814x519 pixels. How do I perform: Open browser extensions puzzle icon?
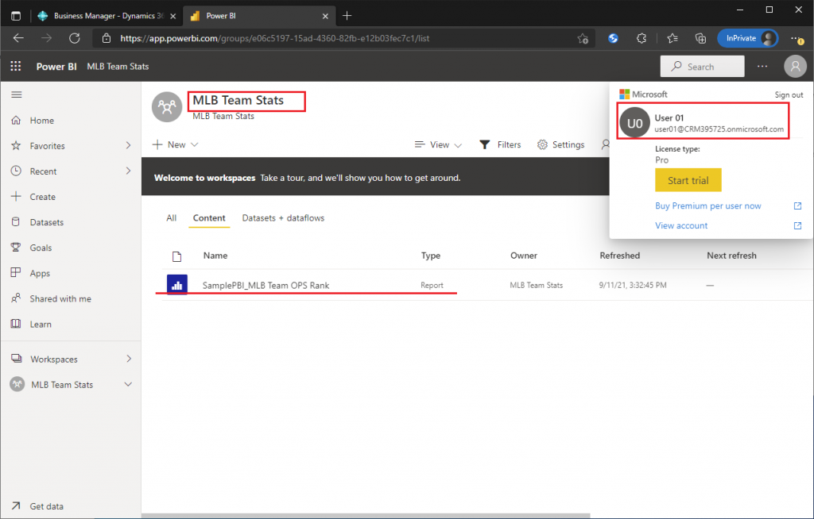coord(642,38)
